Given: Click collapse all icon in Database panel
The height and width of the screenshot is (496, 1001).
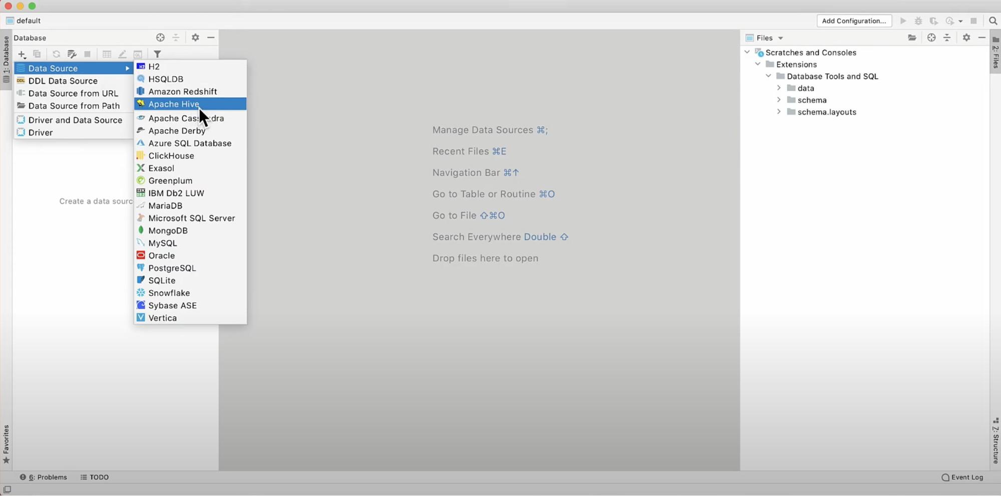Looking at the screenshot, I should tap(176, 38).
